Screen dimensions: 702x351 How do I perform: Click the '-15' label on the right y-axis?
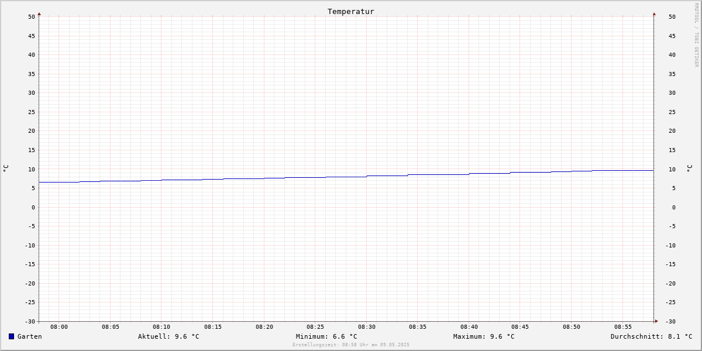coord(670,264)
